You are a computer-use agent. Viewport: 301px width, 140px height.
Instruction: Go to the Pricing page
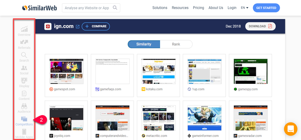pyautogui.click(x=198, y=8)
